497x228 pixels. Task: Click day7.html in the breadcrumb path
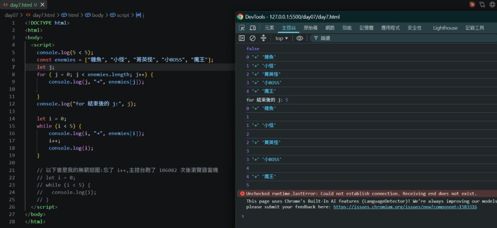(44, 15)
